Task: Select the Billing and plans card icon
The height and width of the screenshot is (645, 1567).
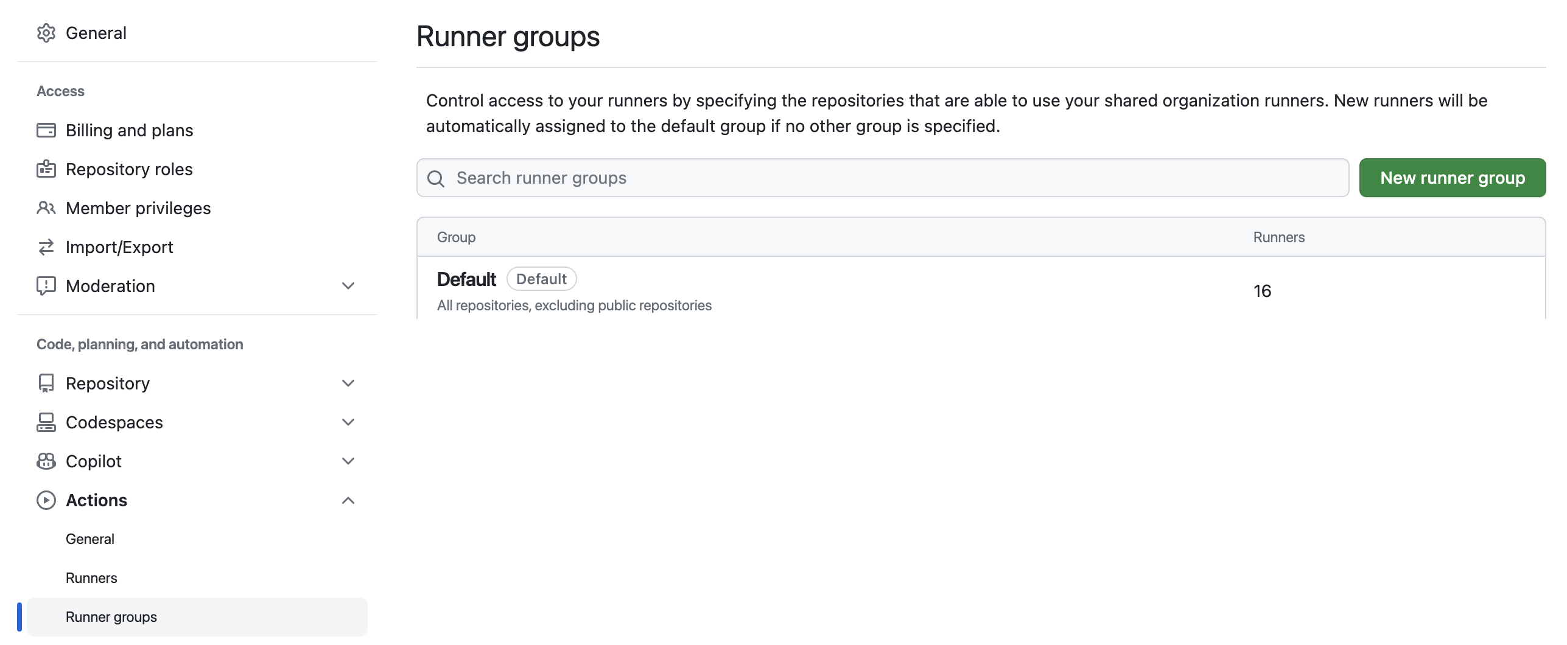Action: tap(47, 130)
